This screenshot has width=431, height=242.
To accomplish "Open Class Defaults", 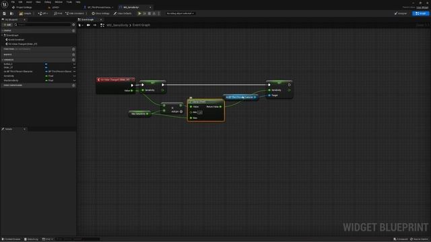I will pos(123,13).
